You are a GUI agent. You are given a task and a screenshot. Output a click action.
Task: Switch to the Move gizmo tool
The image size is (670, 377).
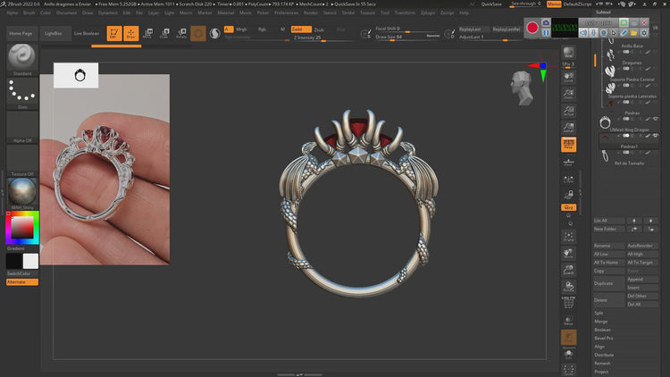click(x=148, y=34)
